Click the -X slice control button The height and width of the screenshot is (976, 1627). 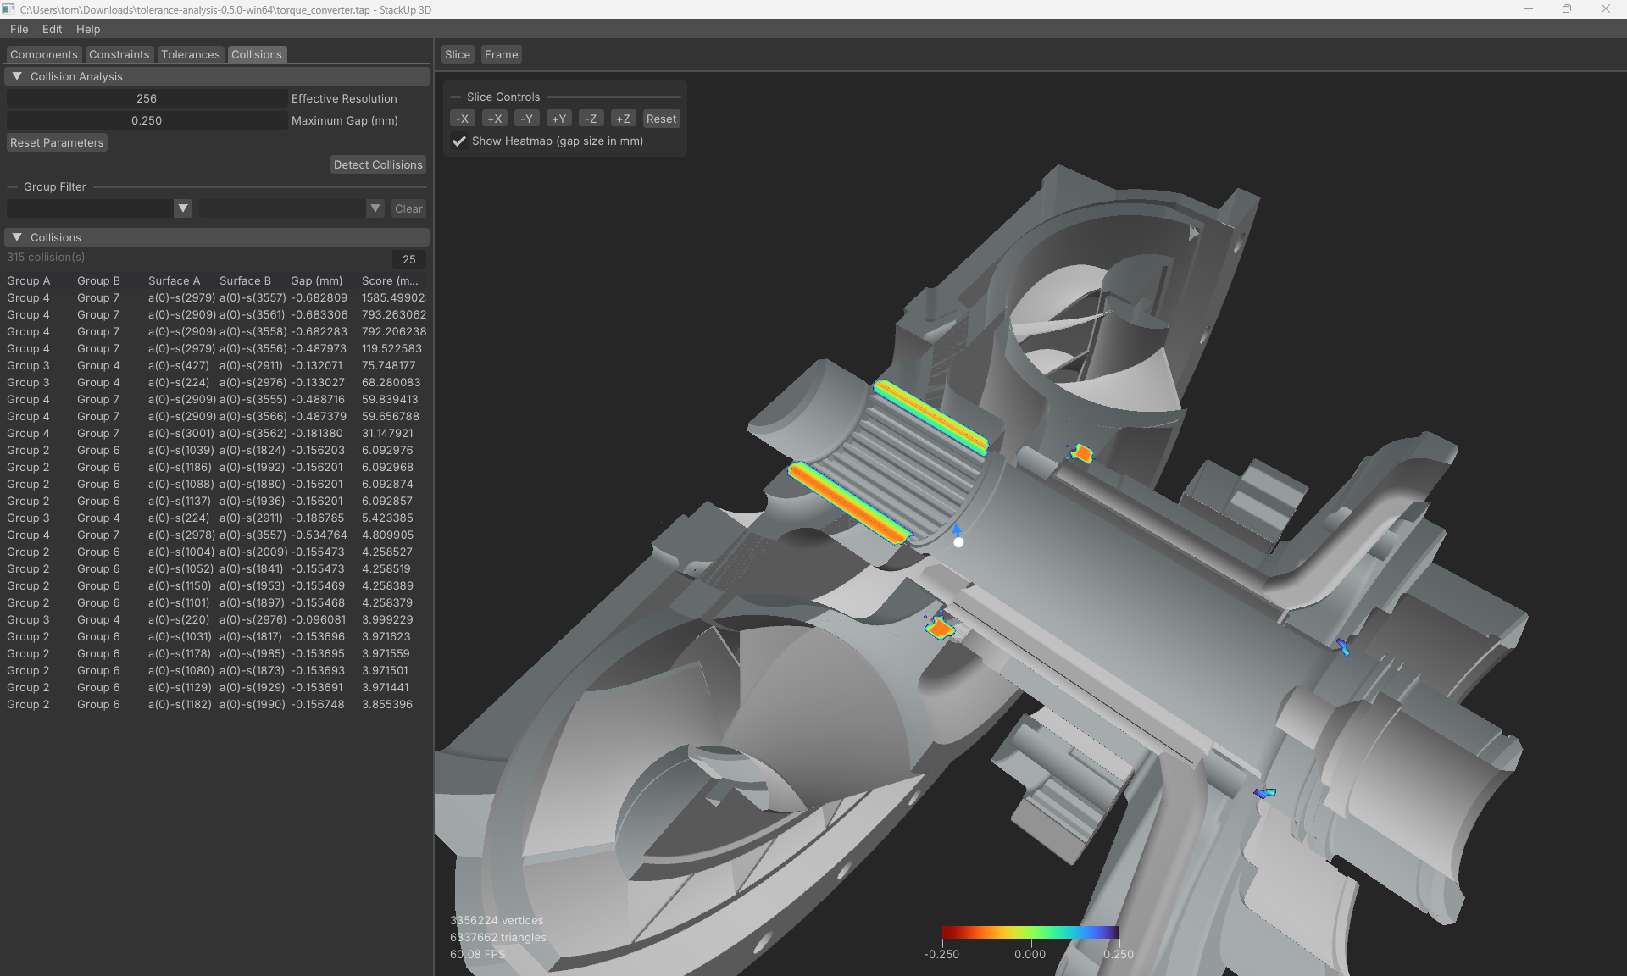(463, 118)
